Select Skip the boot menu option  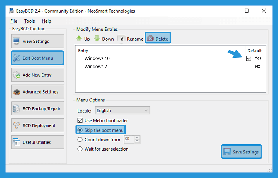point(101,130)
